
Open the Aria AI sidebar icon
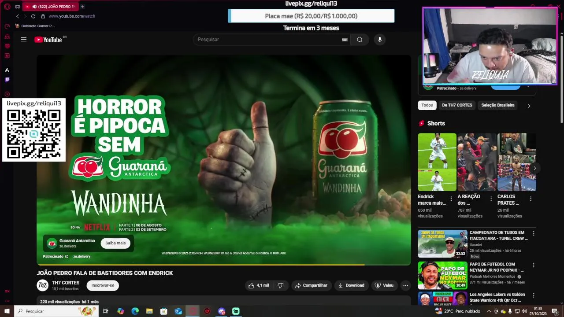pyautogui.click(x=7, y=70)
